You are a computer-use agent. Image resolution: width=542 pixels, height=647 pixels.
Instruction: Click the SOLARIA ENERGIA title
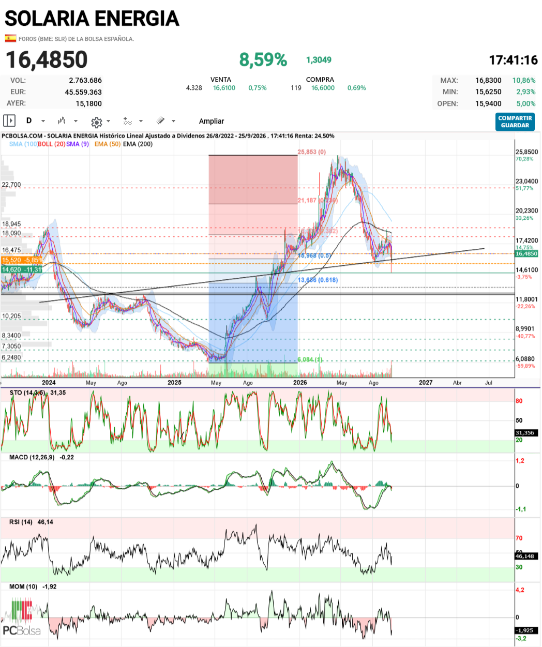click(92, 19)
